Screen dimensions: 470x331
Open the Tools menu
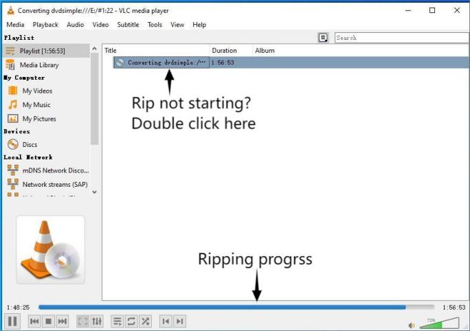click(x=155, y=25)
